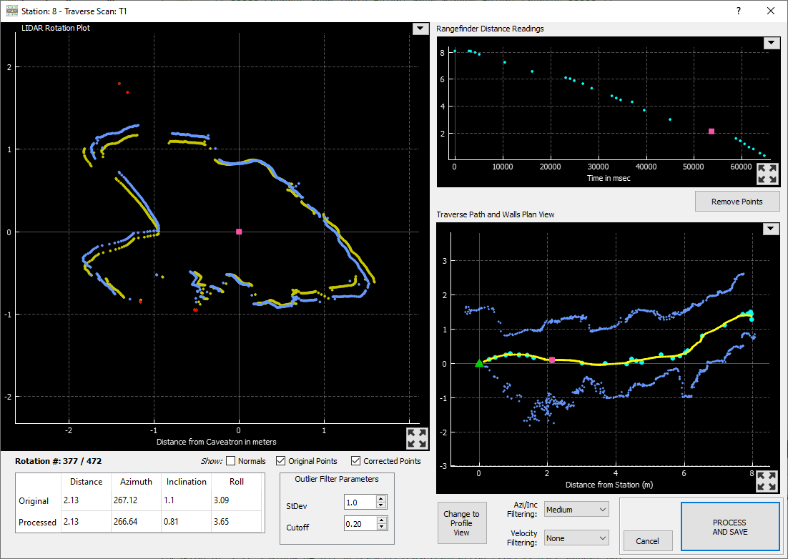Click the help question mark button
Viewport: 788px width, 559px height.
click(739, 11)
